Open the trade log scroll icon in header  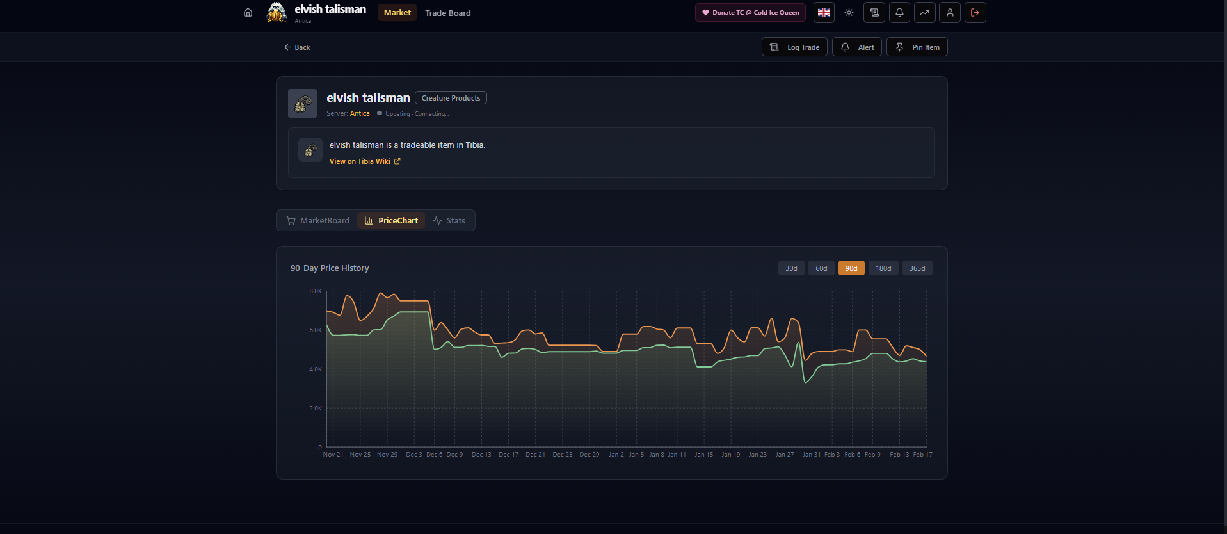coord(874,12)
